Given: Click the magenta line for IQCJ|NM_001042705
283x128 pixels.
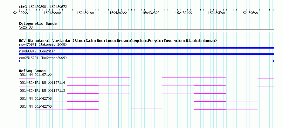Looking at the screenshot, I should [146, 110].
